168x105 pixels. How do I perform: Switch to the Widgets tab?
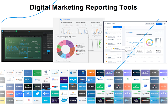pos(118,27)
